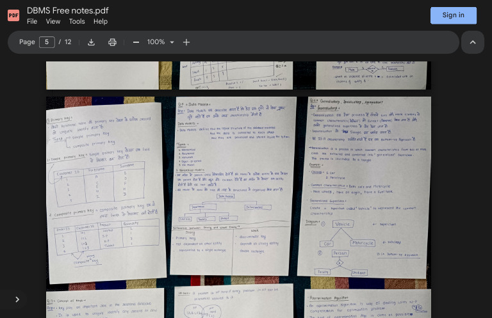
Task: Open the 100% zoom level dropdown
Action: 161,42
